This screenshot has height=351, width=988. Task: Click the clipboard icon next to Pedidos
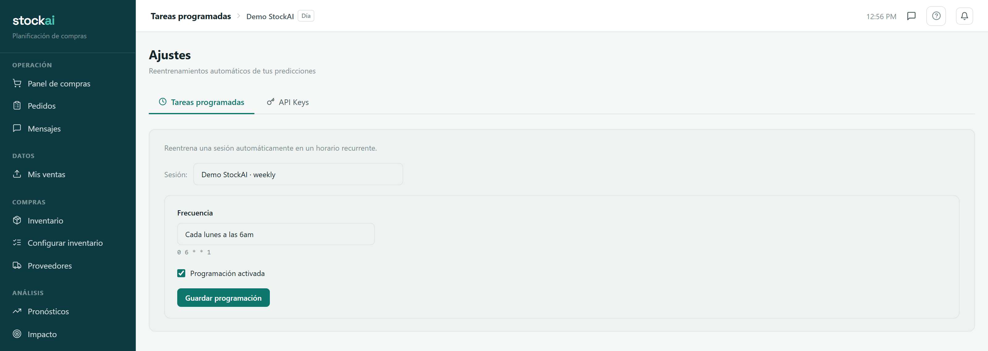[x=17, y=106]
